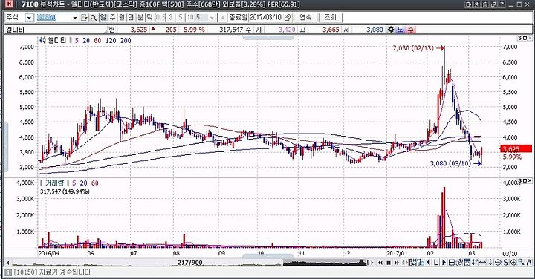Maximize the volume chart panel
The image size is (535, 279).
(525, 180)
